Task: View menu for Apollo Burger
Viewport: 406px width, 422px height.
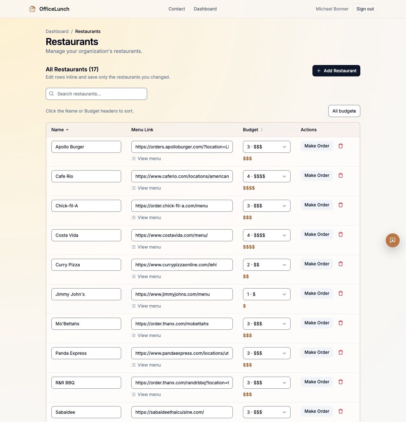Action: (146, 159)
